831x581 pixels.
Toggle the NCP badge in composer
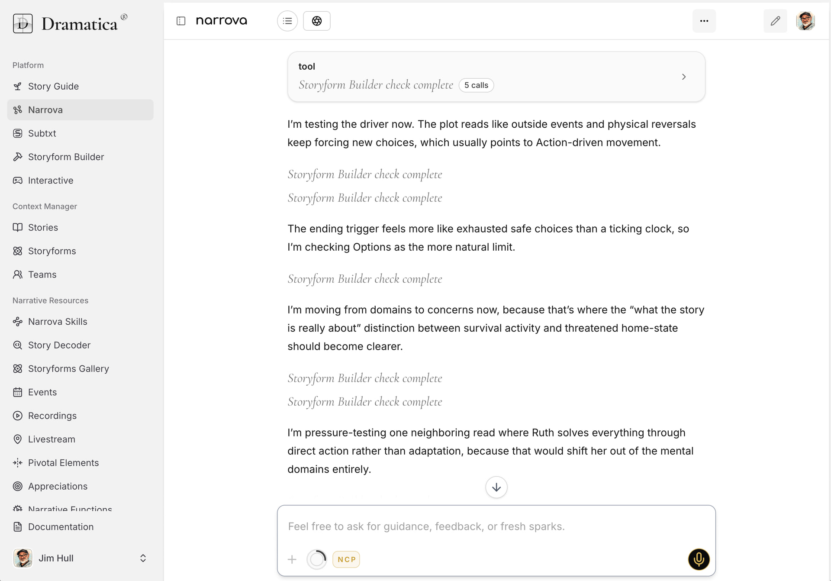click(x=346, y=559)
